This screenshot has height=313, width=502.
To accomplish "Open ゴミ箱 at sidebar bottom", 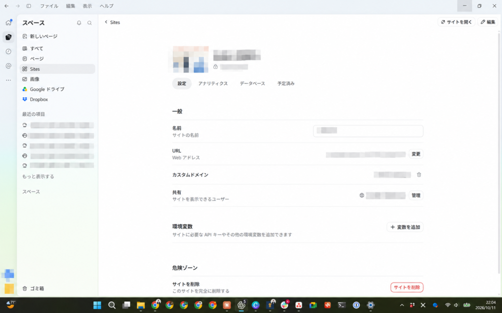I will (x=33, y=289).
